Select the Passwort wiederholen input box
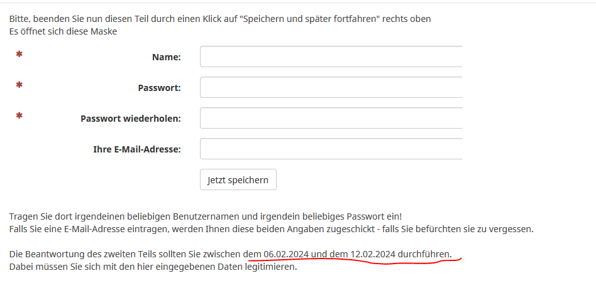This screenshot has width=596, height=288. coord(331,118)
